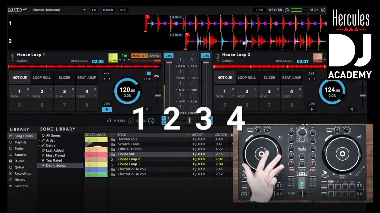The width and height of the screenshot is (380, 213).
Task: Toggle the FX panel button
Action: 94,10
